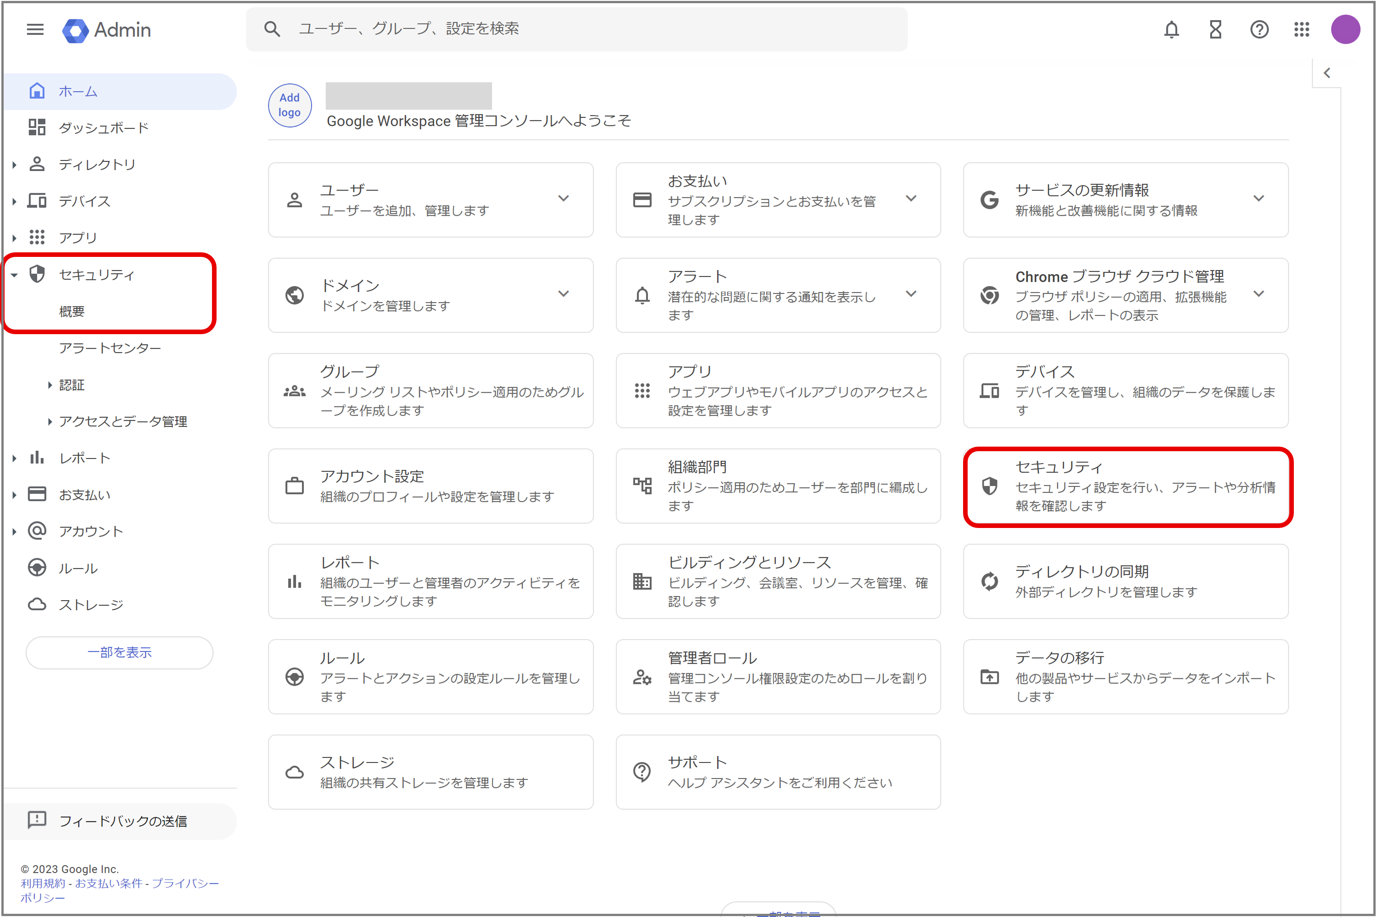Click the Google G icon in サービスの更新情報
The height and width of the screenshot is (917, 1377).
pyautogui.click(x=989, y=200)
